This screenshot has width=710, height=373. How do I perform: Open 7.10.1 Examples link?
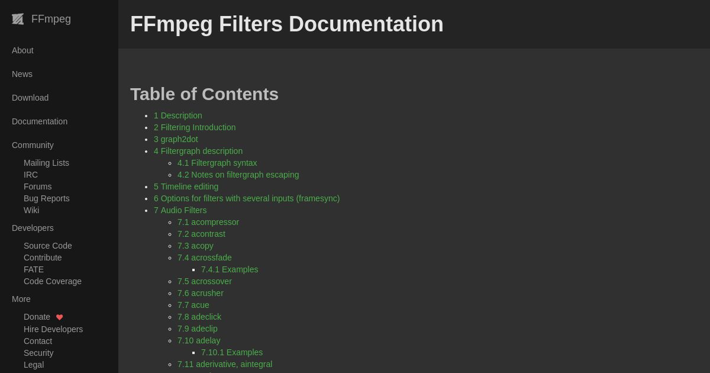coord(232,352)
